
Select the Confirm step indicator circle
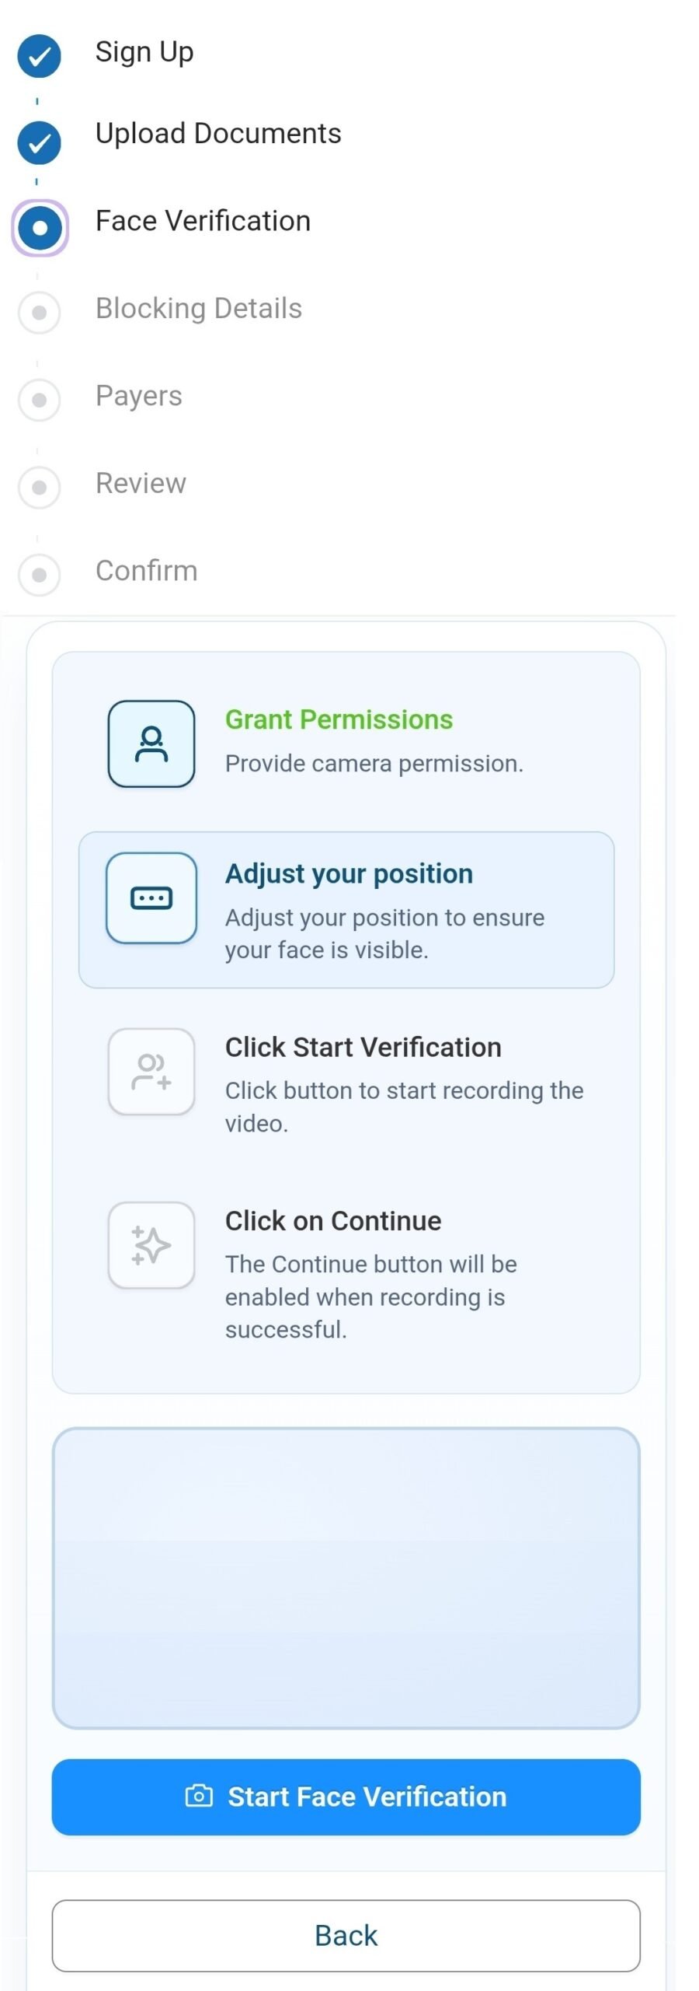(39, 576)
